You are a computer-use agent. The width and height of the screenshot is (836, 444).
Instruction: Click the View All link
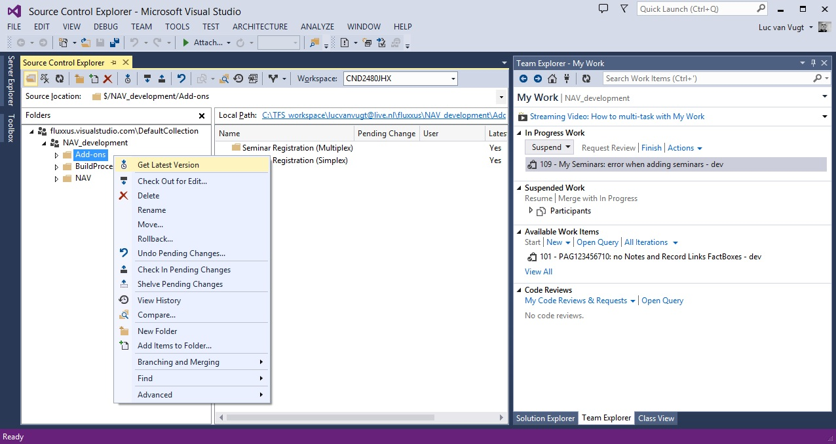(539, 272)
